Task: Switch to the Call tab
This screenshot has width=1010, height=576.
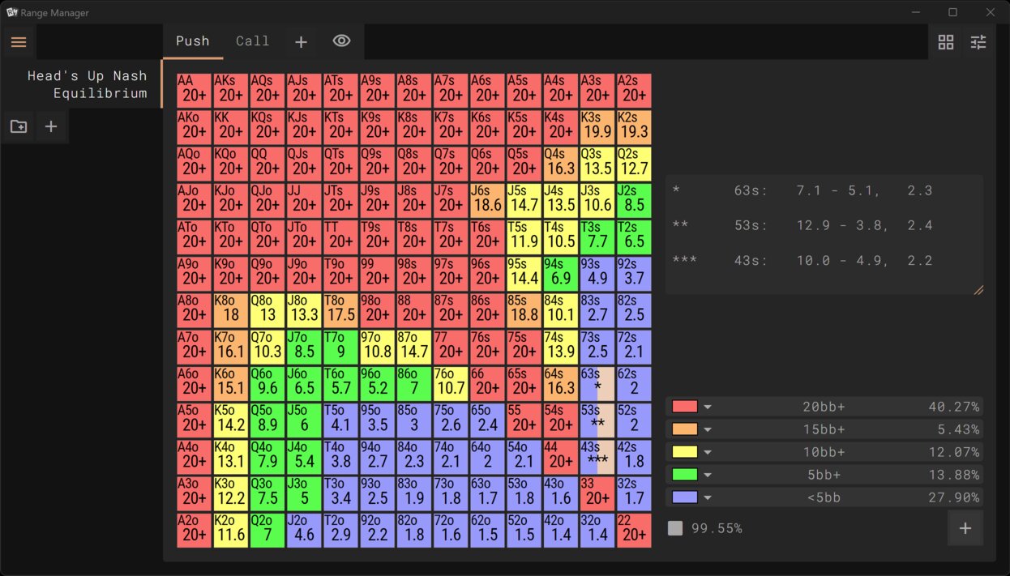Action: (x=252, y=41)
